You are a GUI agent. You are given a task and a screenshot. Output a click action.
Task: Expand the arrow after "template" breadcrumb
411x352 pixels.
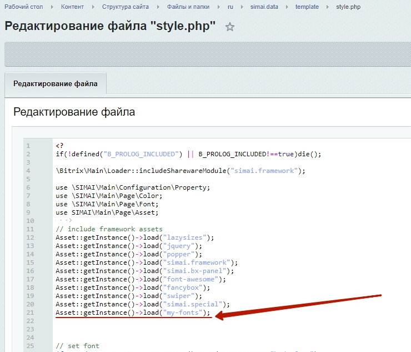coord(328,7)
